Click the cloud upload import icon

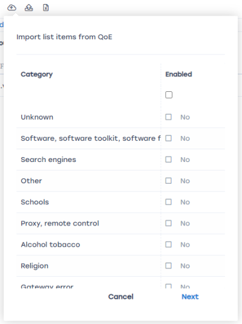(x=11, y=8)
